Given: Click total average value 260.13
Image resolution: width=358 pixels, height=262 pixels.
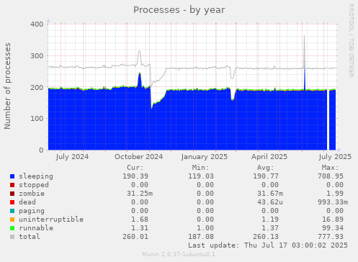Looking at the screenshot, I should [266, 237].
